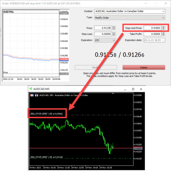This screenshot has height=171, width=171.
Task: Click the Take Profit input field
Action: click(153, 34)
